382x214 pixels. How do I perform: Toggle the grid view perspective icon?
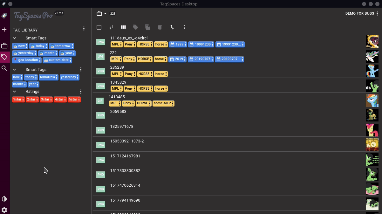123,27
